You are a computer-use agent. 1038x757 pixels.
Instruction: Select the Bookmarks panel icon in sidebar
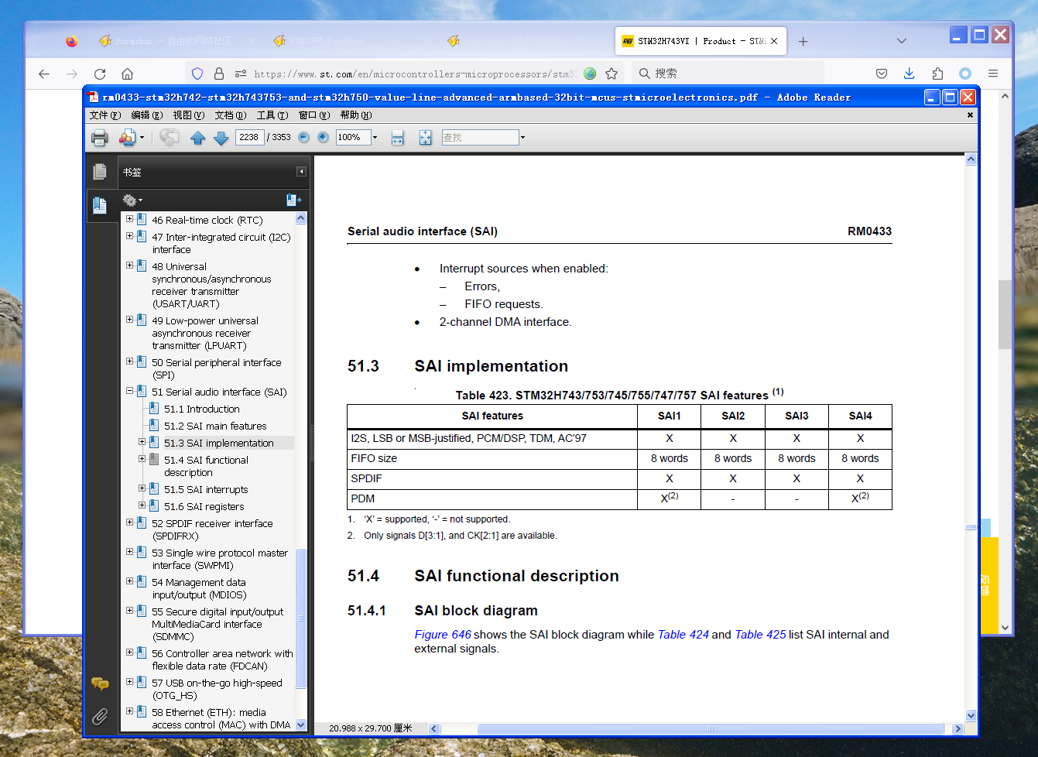pyautogui.click(x=100, y=205)
